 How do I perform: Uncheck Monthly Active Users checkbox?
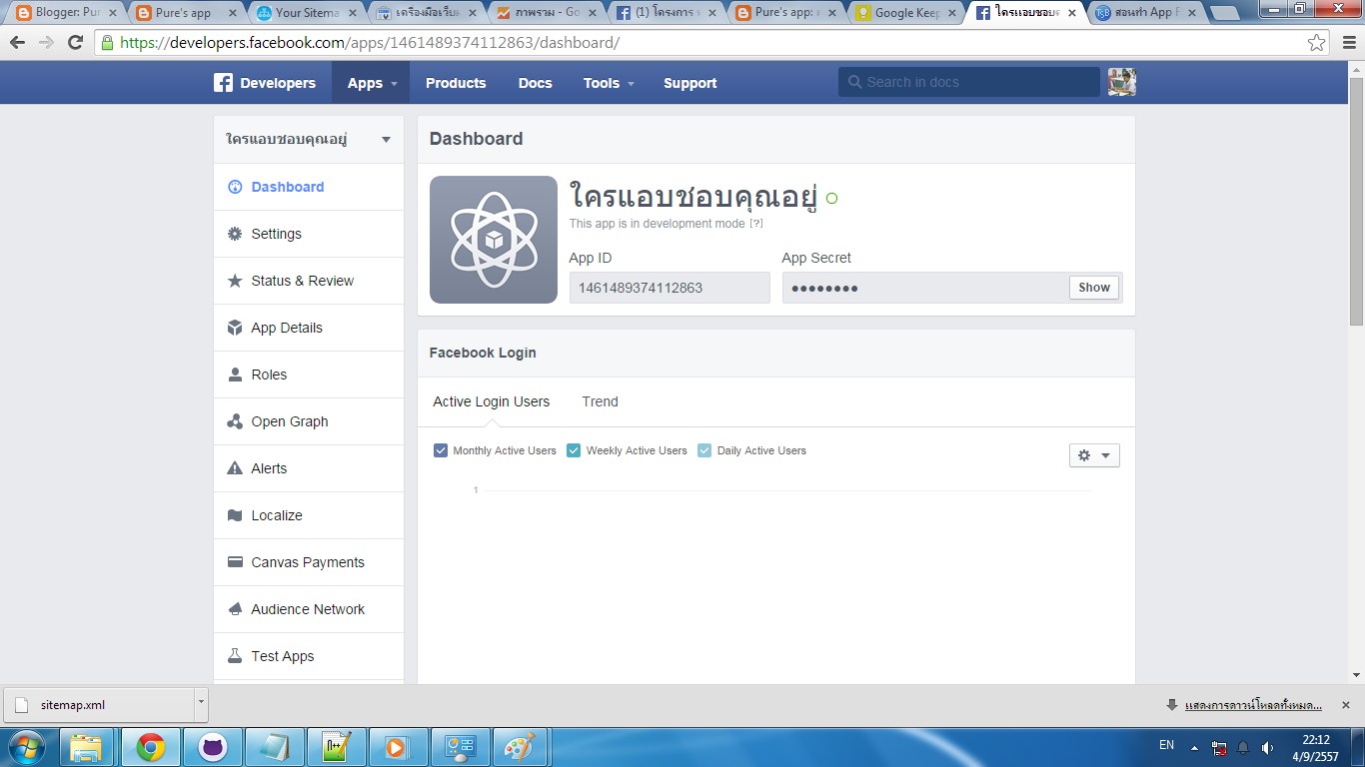tap(441, 450)
